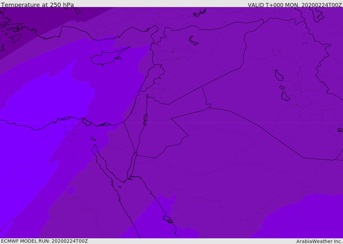Click inside Lebanon's border outline

tap(153, 78)
